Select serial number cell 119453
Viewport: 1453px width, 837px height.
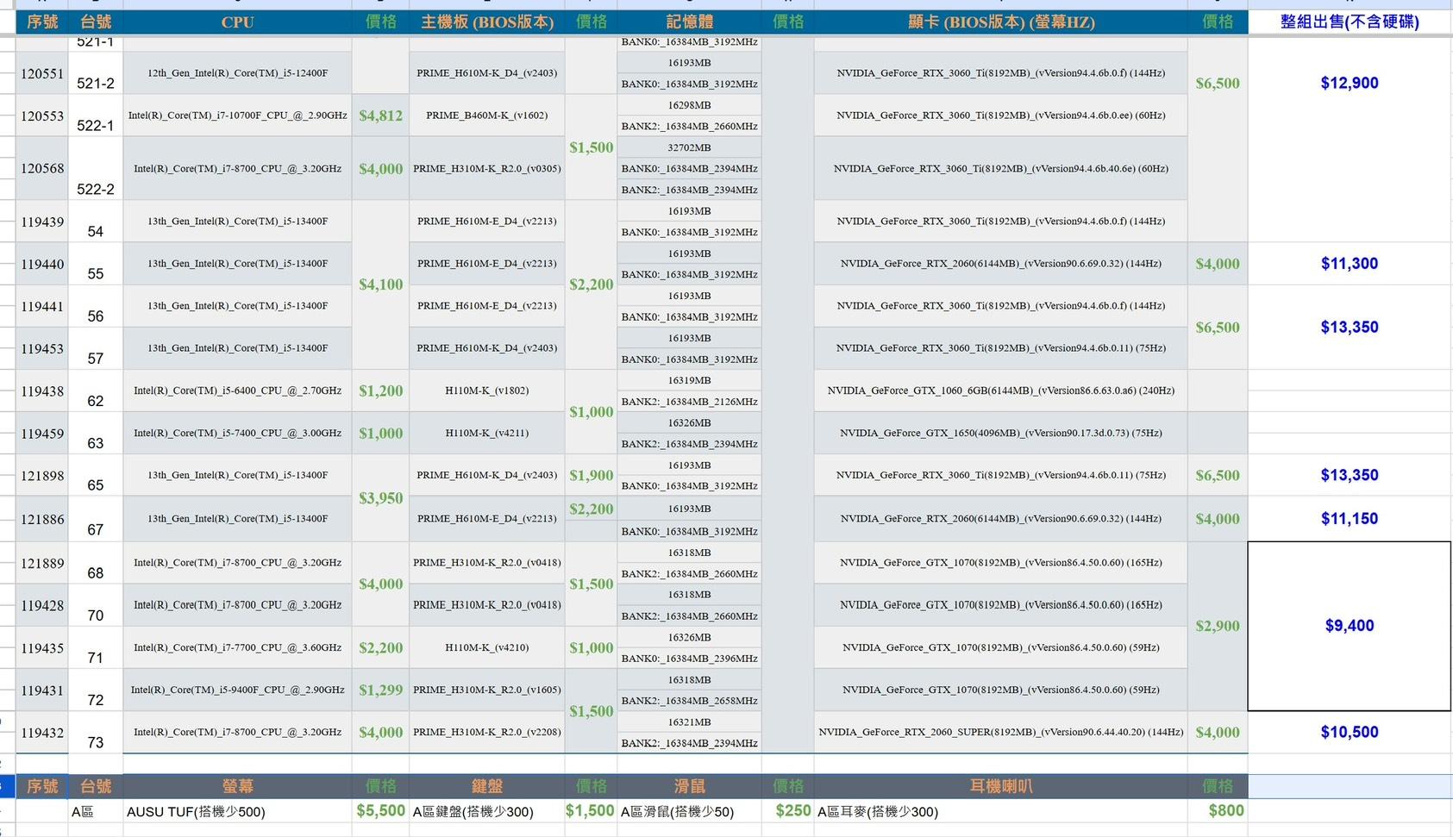coord(42,348)
